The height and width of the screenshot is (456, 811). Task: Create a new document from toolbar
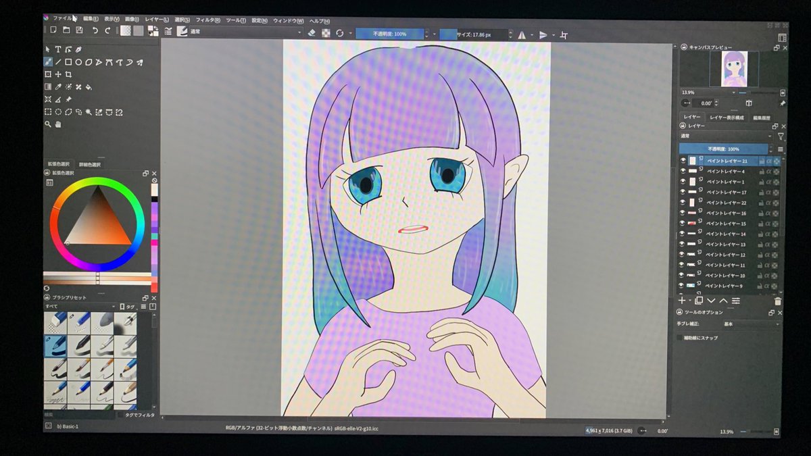[x=53, y=31]
